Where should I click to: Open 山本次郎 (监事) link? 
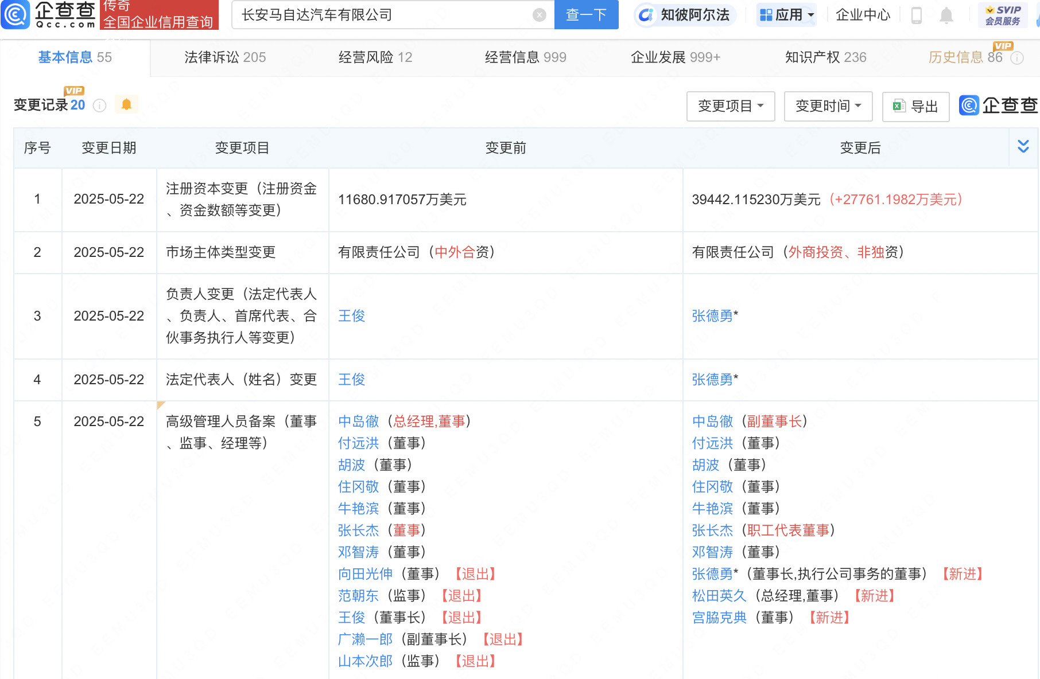click(366, 661)
